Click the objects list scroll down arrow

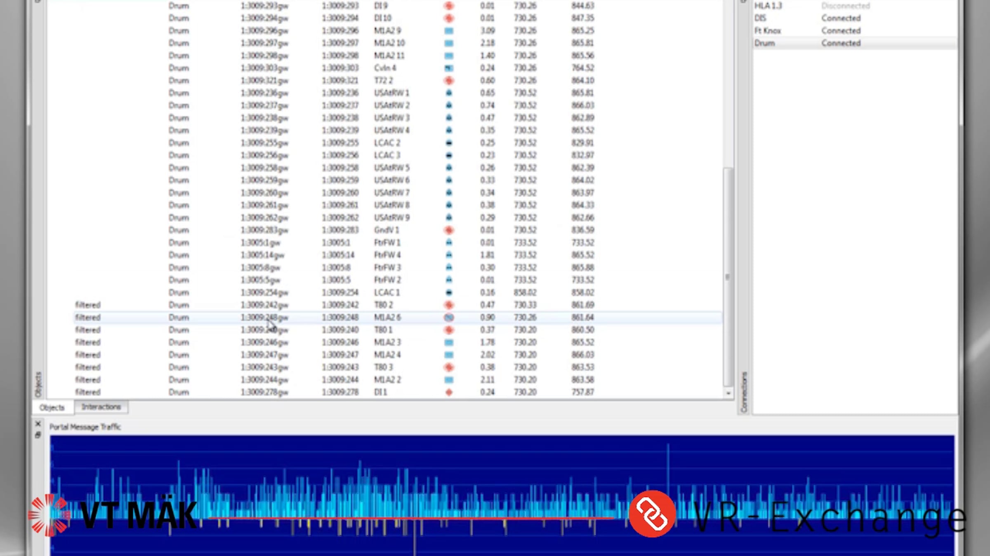[x=728, y=393]
